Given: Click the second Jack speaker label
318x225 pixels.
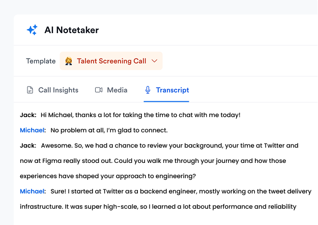Looking at the screenshot, I should [x=28, y=146].
